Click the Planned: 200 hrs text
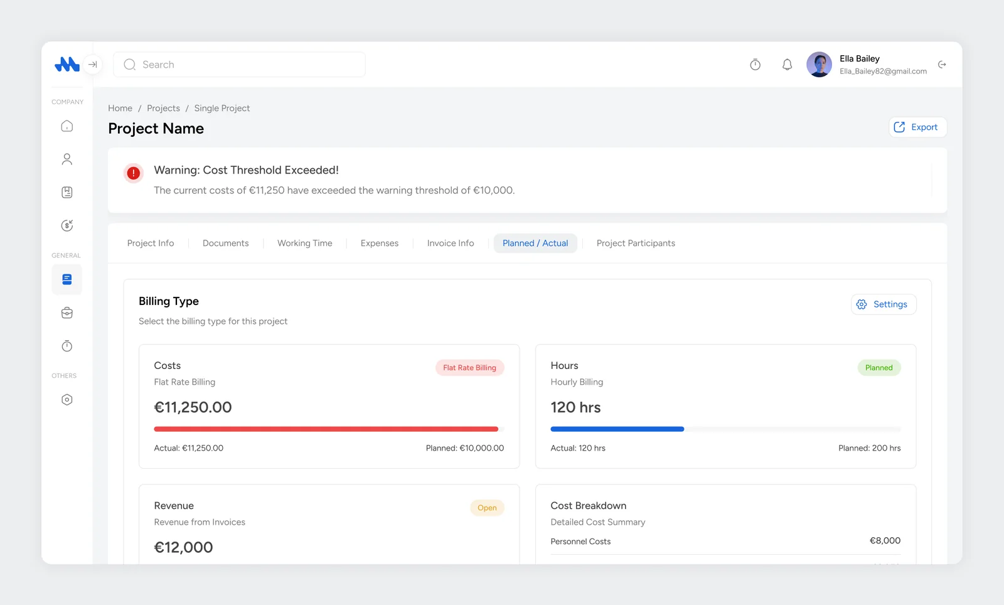This screenshot has height=605, width=1004. pos(869,448)
